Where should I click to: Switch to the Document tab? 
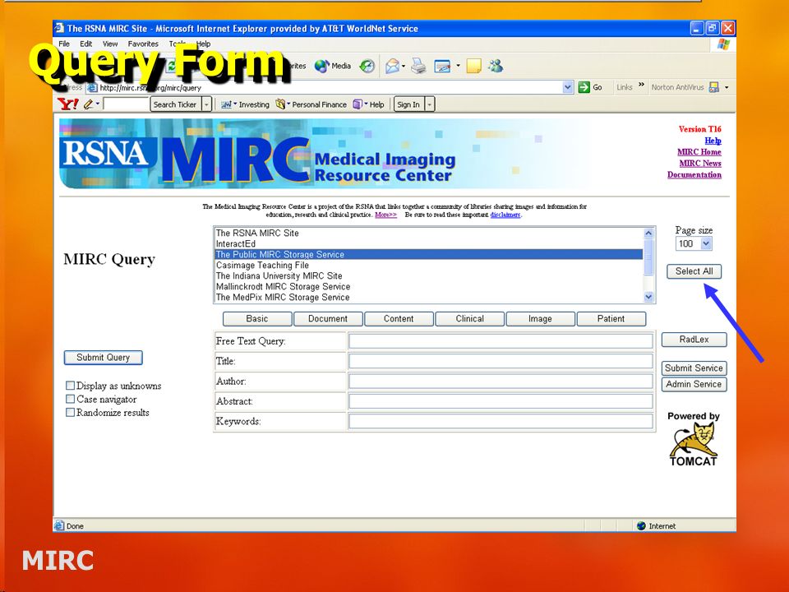[328, 319]
